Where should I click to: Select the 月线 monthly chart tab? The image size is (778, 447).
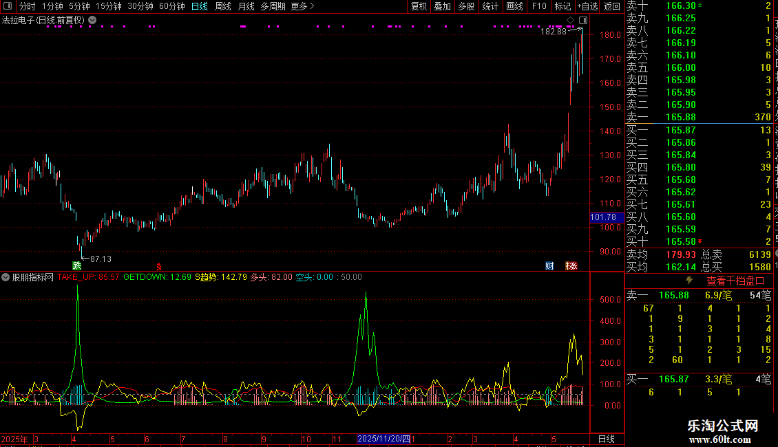tap(246, 6)
